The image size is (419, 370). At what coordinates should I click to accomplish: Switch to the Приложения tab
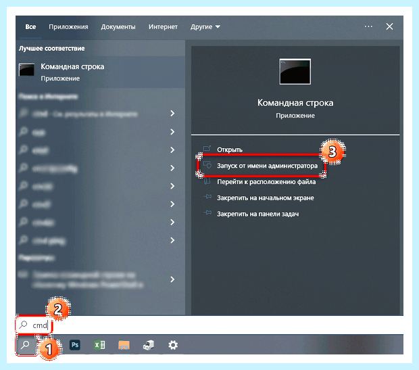pyautogui.click(x=68, y=27)
